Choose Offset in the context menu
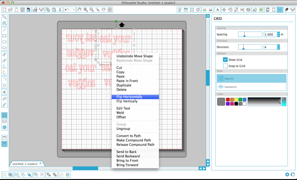Viewport: 297px width, 180px height. pyautogui.click(x=135, y=117)
